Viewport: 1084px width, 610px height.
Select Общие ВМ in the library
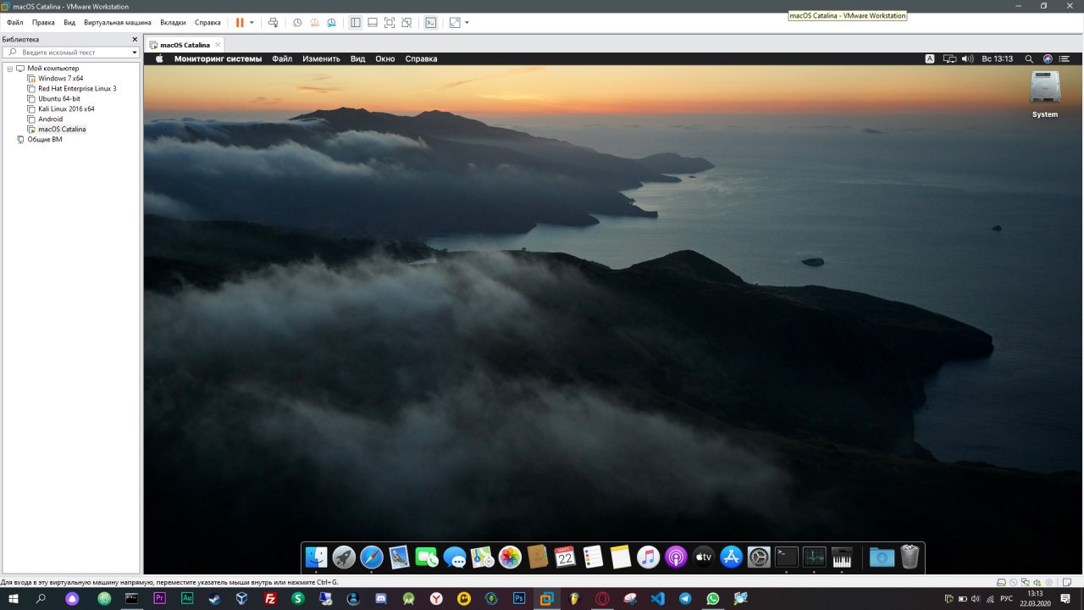tap(45, 139)
